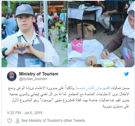
Task: Open the 9:32 PM - Jul 6, 2018 timestamp
Action: click(25, 113)
